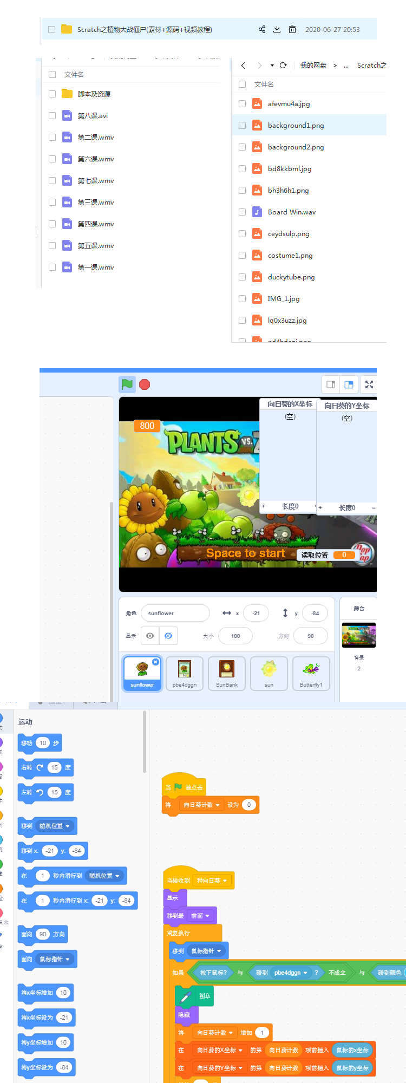Open 随机位置 dropdown in the 移到 palette block
This screenshot has width=406, height=1083.
tap(55, 826)
